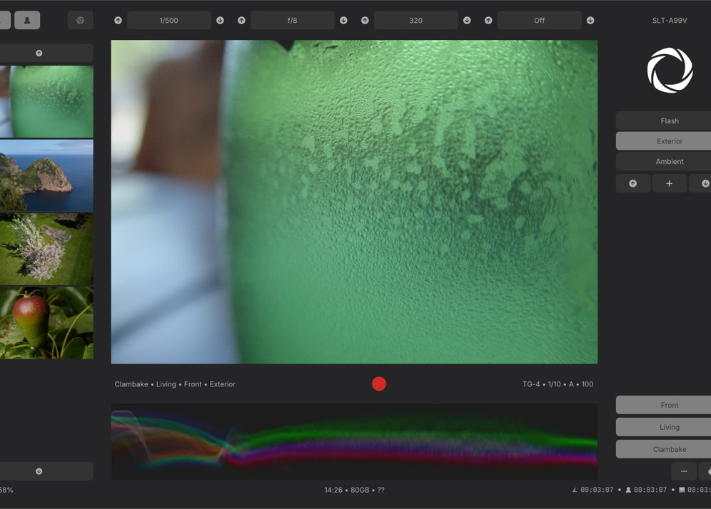Open the f/8 aperture value field

(x=292, y=21)
